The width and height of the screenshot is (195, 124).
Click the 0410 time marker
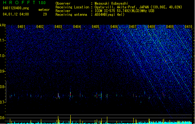click(x=188, y=27)
